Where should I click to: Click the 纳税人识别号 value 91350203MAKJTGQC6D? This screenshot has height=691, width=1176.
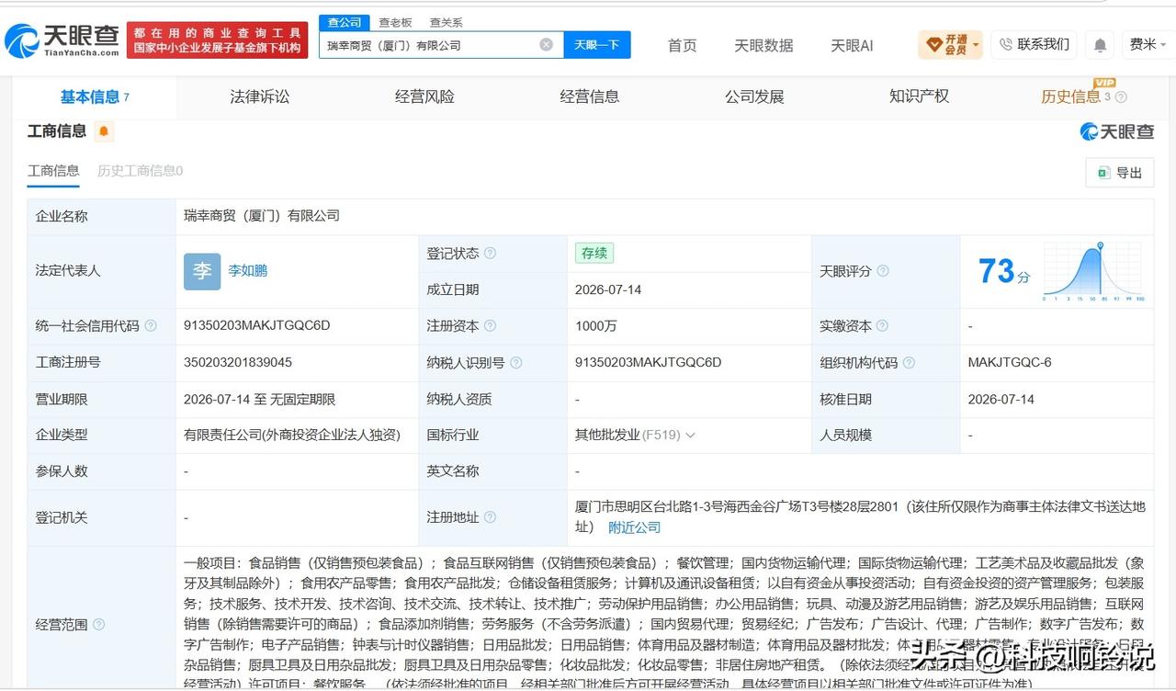pyautogui.click(x=649, y=363)
